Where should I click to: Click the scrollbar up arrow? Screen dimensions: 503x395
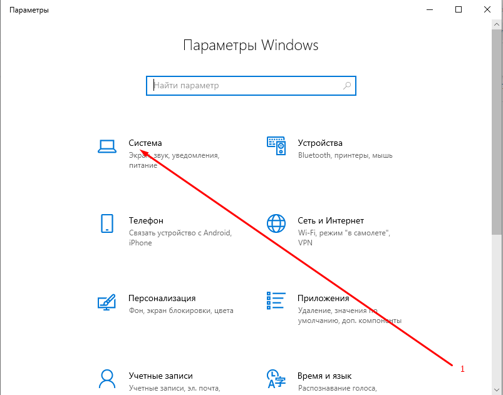click(x=497, y=24)
